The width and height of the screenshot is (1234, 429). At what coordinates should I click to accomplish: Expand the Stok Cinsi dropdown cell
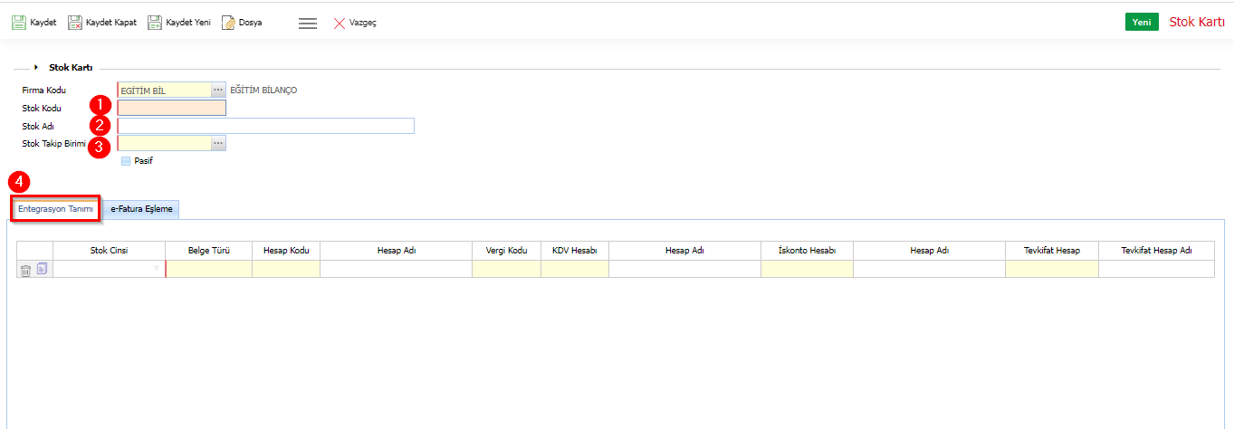[156, 269]
